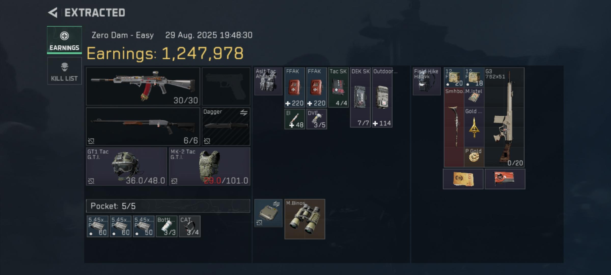Click the Pocket 5/5 header bar
Image resolution: width=611 pixels, height=275 pixels.
pyautogui.click(x=168, y=206)
